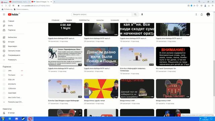Click the browser forward arrow

click(x=6, y=6)
